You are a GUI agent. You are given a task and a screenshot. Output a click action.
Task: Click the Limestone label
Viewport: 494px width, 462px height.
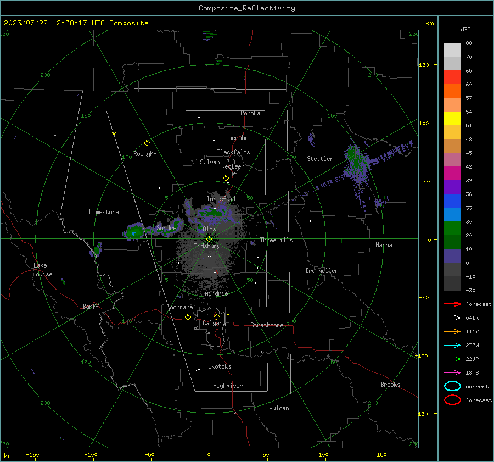point(104,212)
